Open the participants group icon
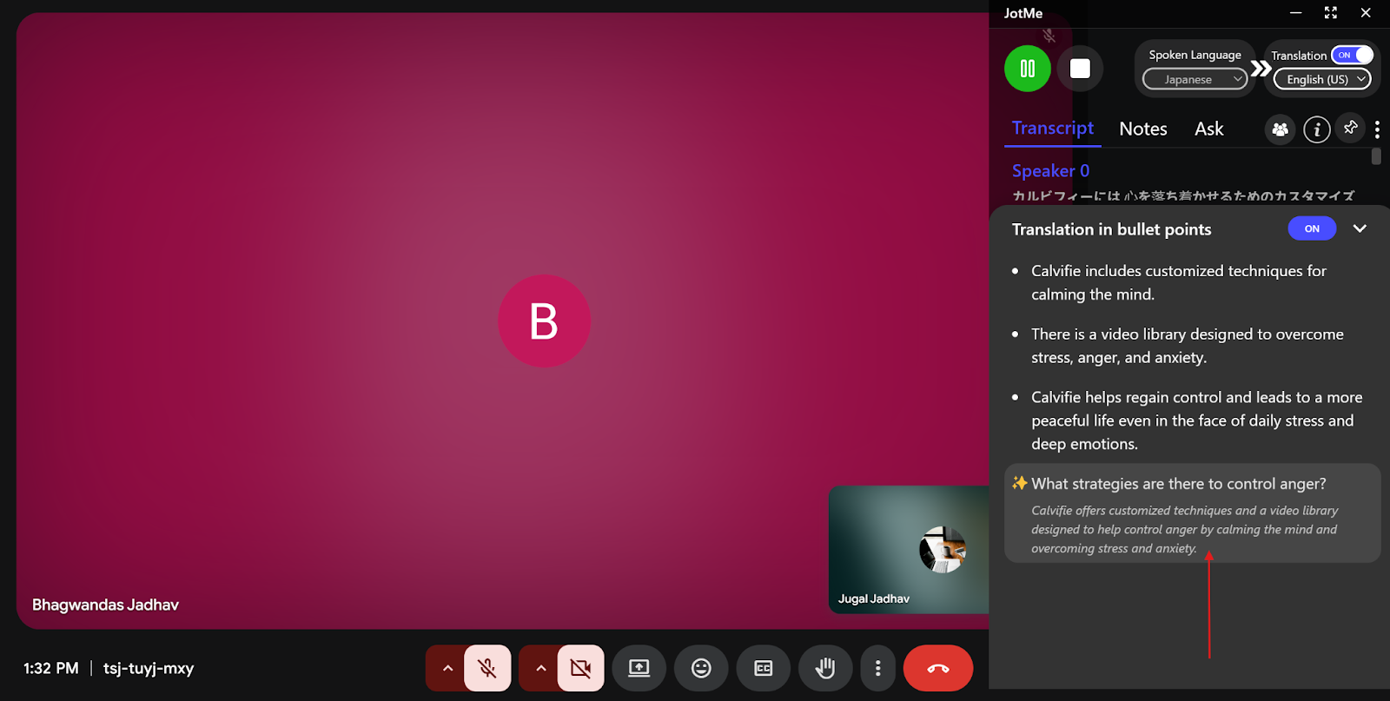Viewport: 1390px width, 701px height. pyautogui.click(x=1281, y=129)
